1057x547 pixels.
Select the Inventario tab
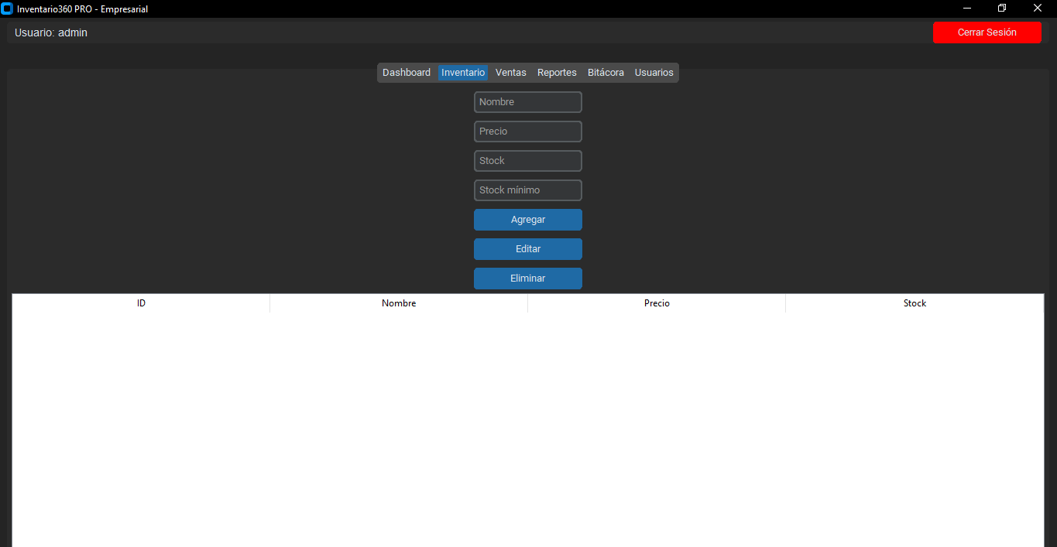(x=463, y=73)
